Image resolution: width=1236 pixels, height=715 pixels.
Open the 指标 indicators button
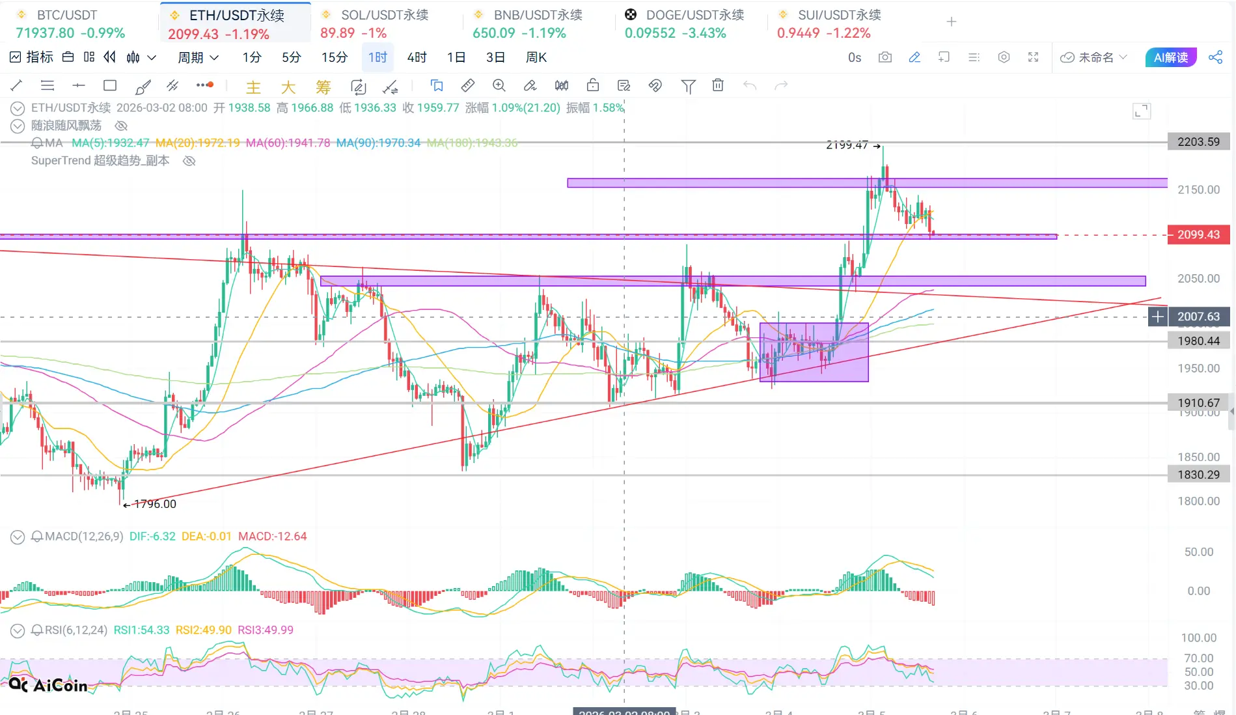[x=32, y=57]
